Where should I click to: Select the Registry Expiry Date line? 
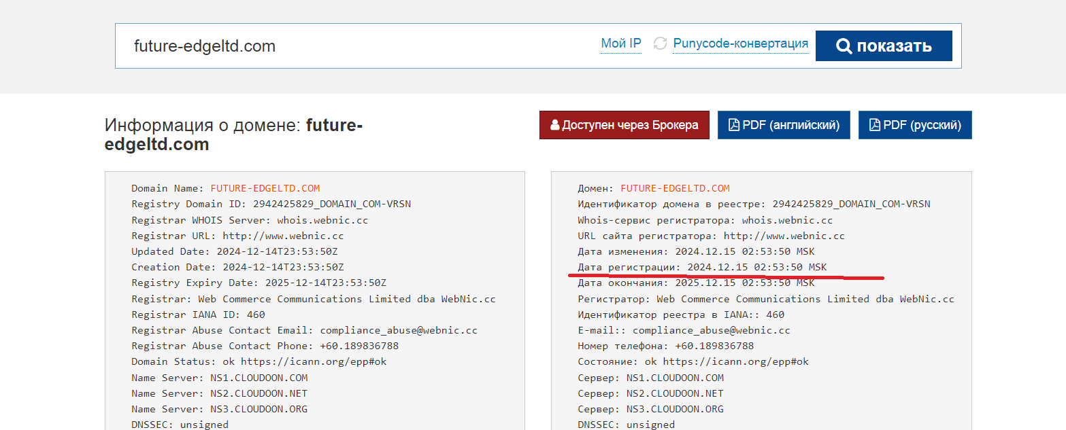click(259, 283)
